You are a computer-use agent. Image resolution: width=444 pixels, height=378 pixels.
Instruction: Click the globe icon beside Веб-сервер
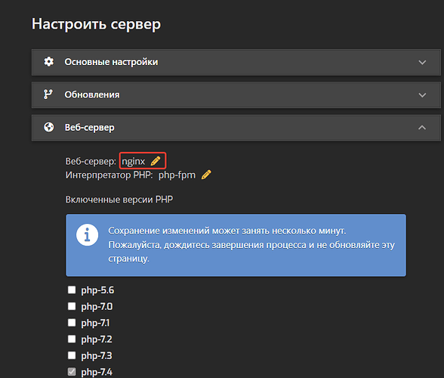[48, 127]
